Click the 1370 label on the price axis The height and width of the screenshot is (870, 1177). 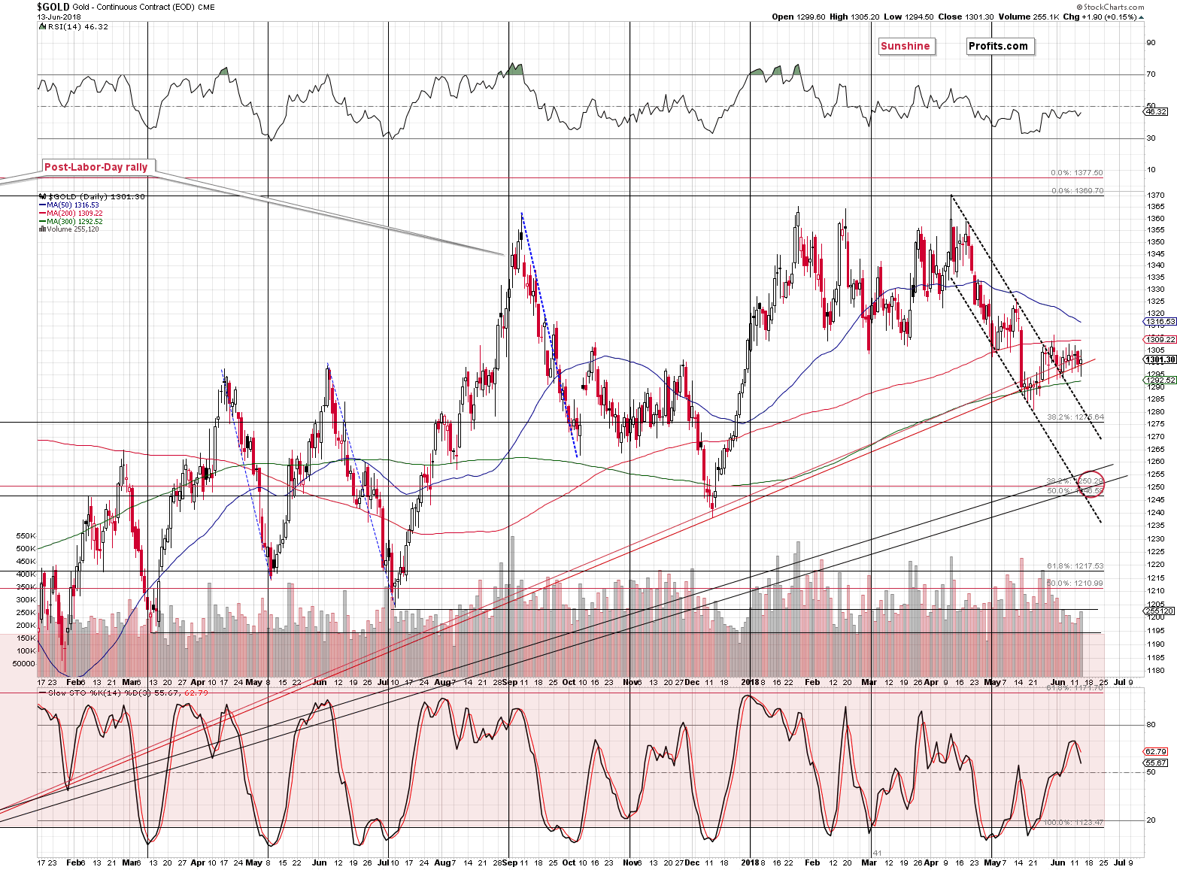(x=1156, y=195)
